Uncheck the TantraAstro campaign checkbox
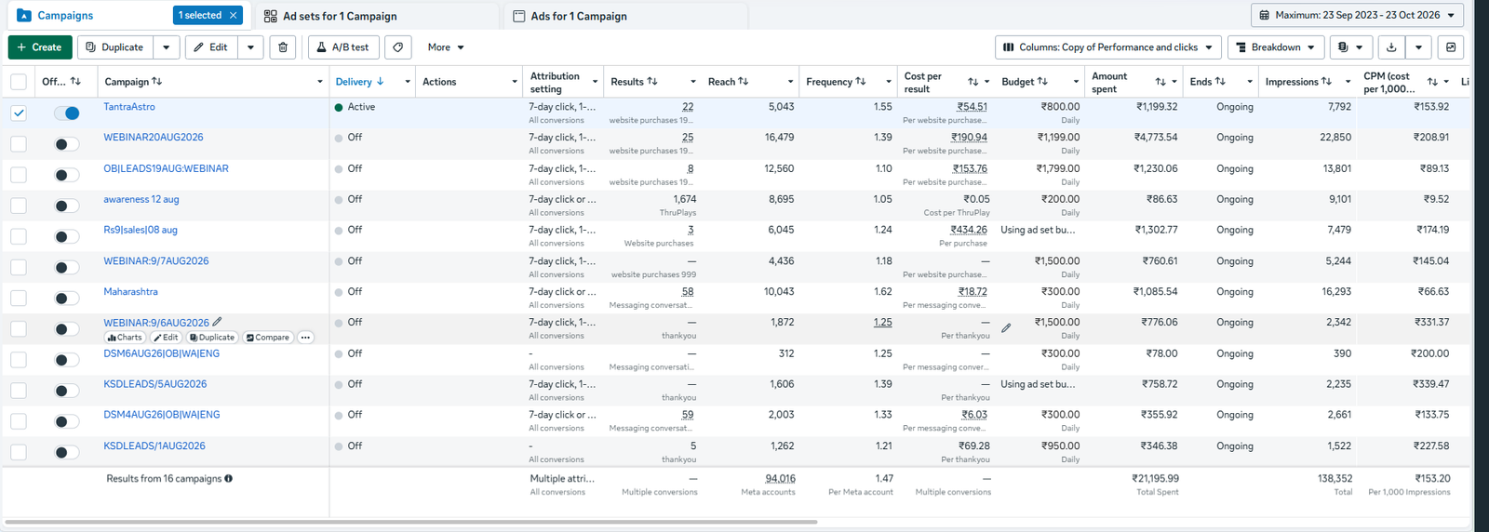The height and width of the screenshot is (532, 1489). coord(19,113)
